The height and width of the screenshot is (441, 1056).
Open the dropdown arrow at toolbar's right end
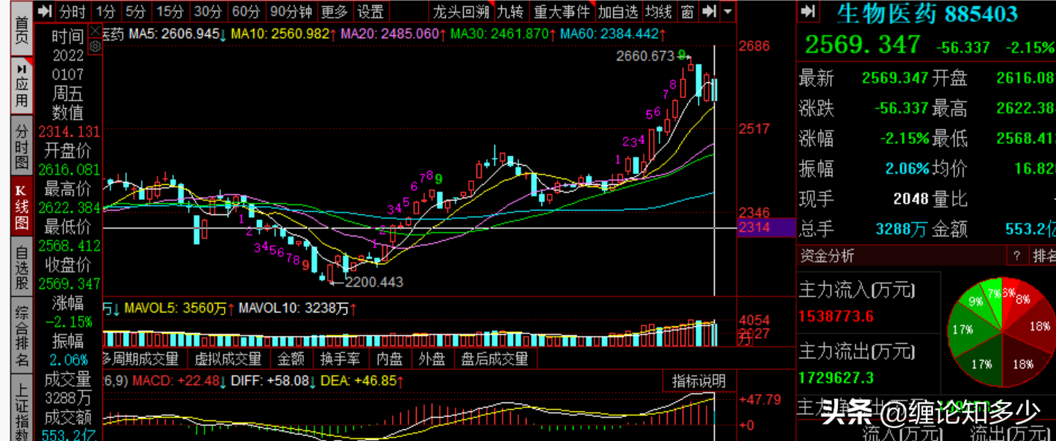coord(727,11)
